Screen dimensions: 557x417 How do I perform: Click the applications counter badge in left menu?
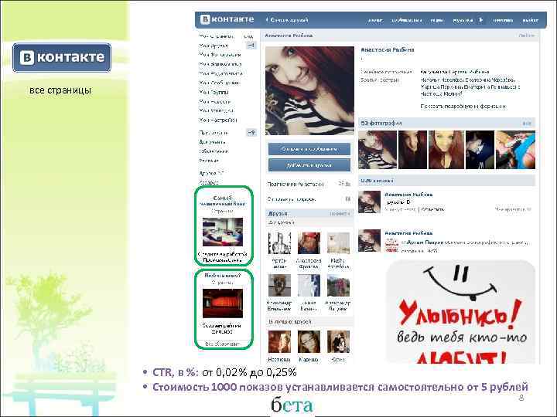pyautogui.click(x=251, y=133)
